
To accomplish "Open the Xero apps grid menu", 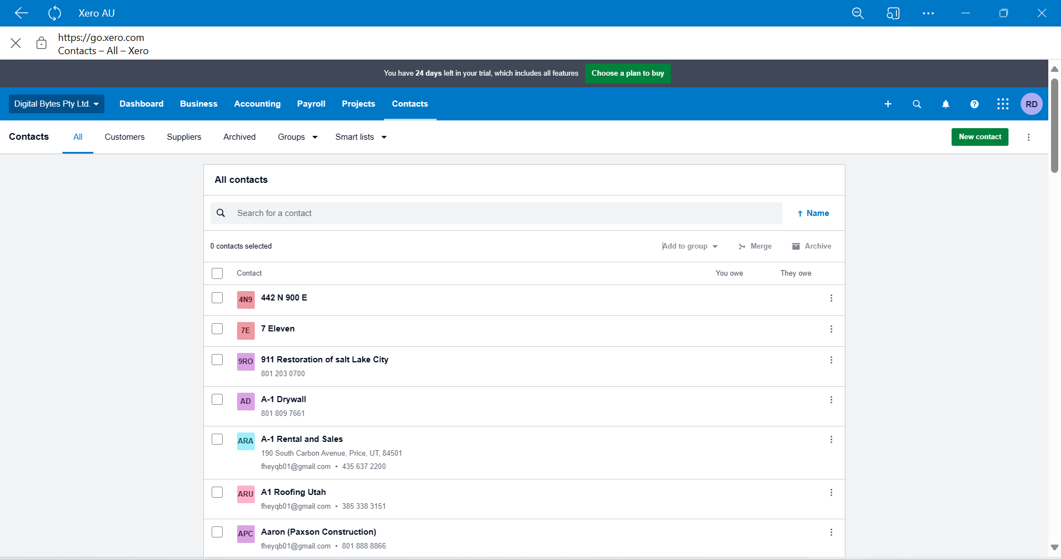I will point(1003,104).
